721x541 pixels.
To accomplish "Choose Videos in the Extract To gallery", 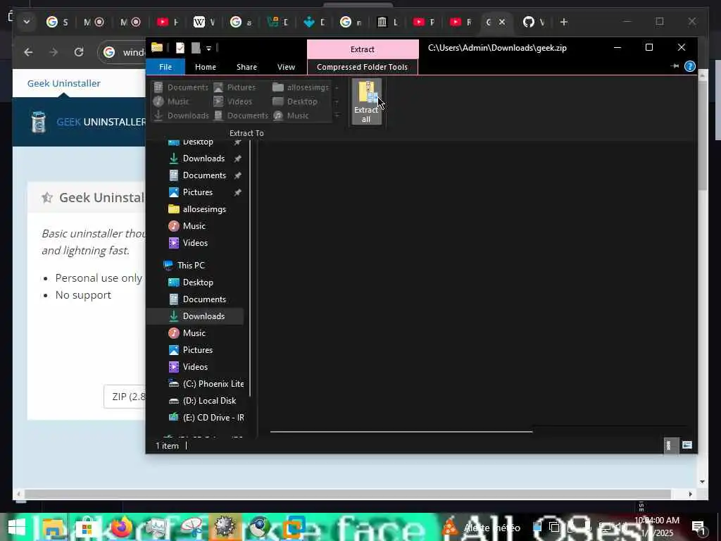I will tap(233, 101).
